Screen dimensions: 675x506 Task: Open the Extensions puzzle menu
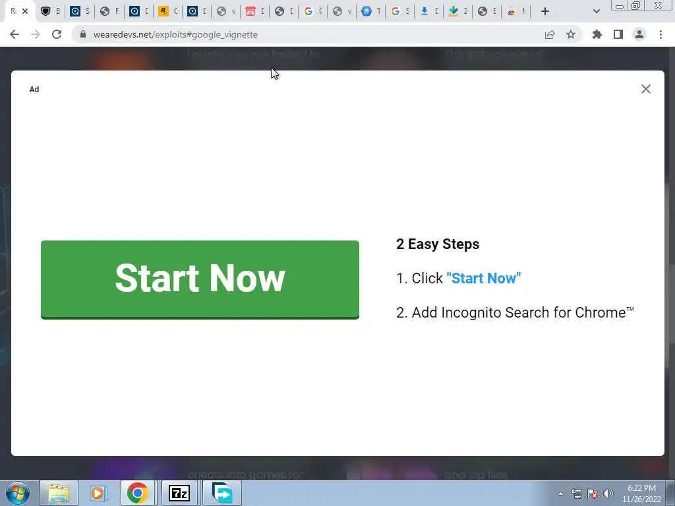click(x=597, y=34)
